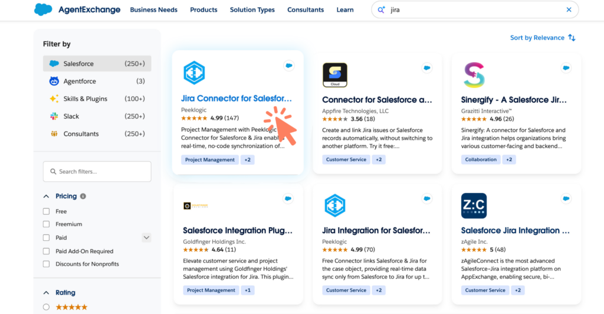Image resolution: width=604 pixels, height=314 pixels.
Task: Select the Agentforce filter category
Action: [x=97, y=81]
